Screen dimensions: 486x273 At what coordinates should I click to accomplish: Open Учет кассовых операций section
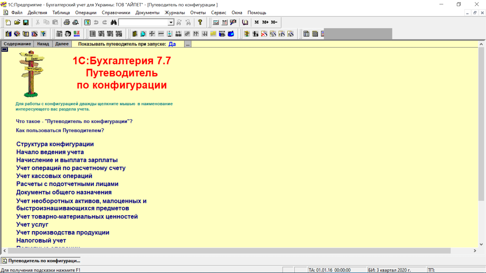(x=54, y=176)
